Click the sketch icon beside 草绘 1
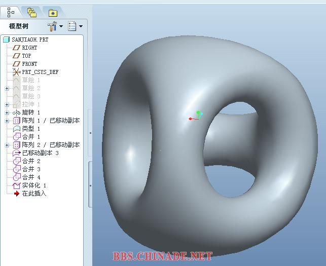The image size is (326, 266). click(x=16, y=80)
